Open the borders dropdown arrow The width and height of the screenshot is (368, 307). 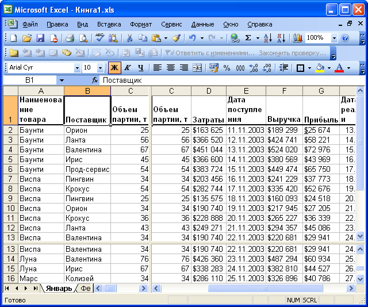click(x=309, y=68)
